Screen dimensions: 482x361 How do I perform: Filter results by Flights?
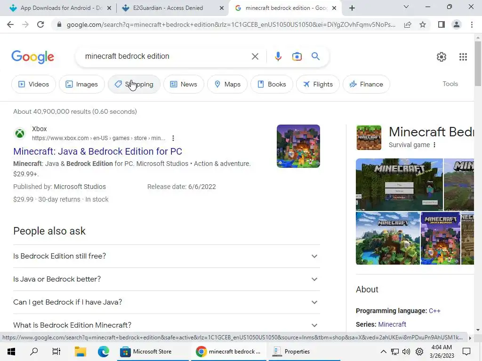(x=318, y=84)
